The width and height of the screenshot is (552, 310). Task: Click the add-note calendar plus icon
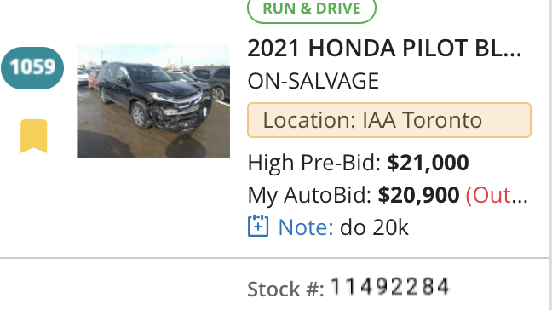(258, 227)
